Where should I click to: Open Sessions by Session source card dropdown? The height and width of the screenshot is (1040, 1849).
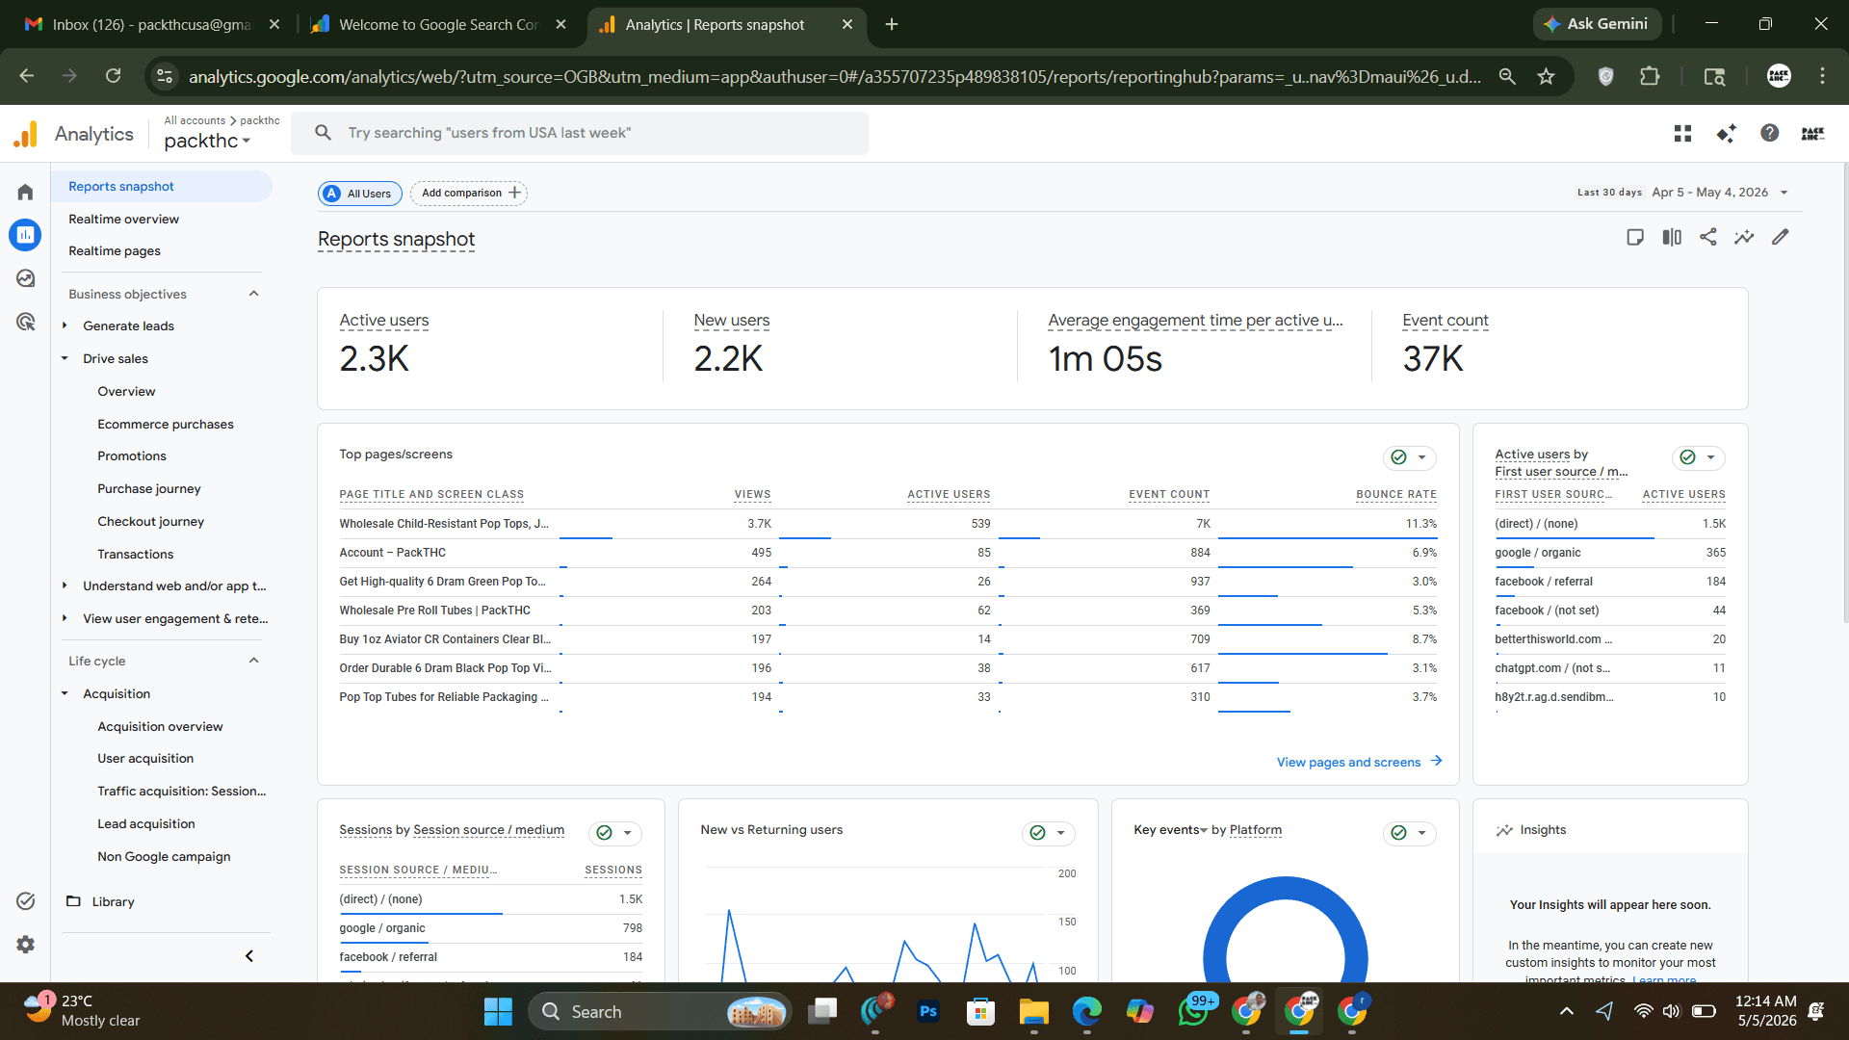[615, 833]
